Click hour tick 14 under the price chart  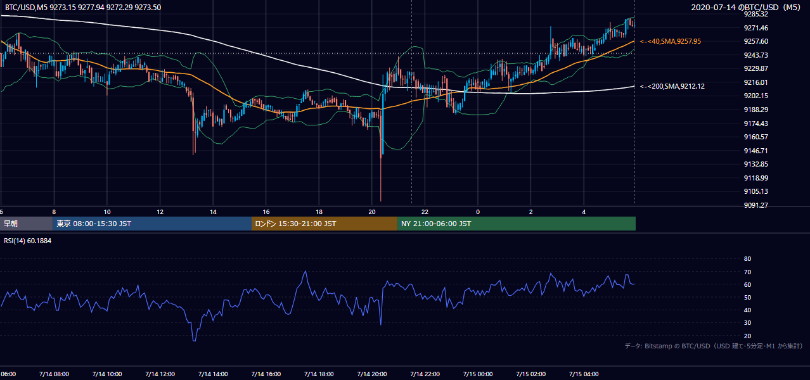coord(214,212)
